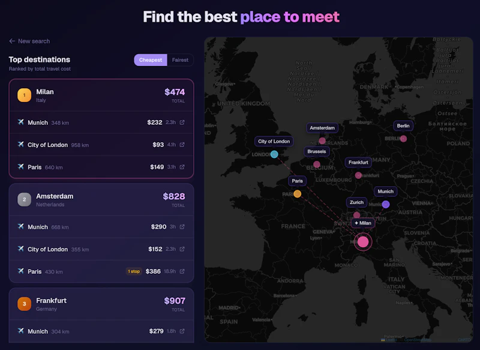
Task: Click the City of London map label
Action: tap(274, 141)
